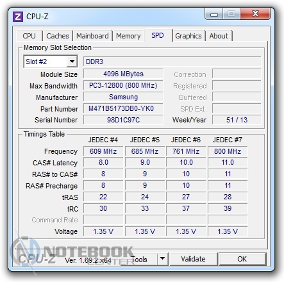Click the OK button
This screenshot has height=282, width=284.
(242, 259)
